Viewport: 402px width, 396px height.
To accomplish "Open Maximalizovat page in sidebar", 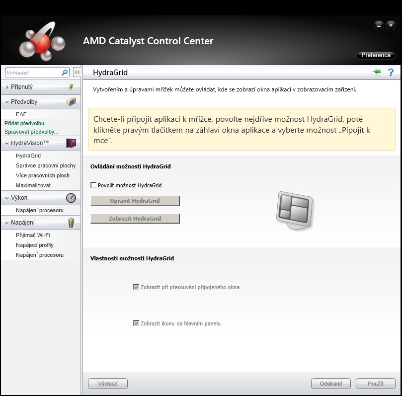I will 33,185.
